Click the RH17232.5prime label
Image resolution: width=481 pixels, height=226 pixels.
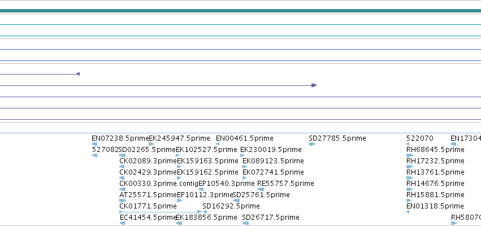tap(435, 161)
